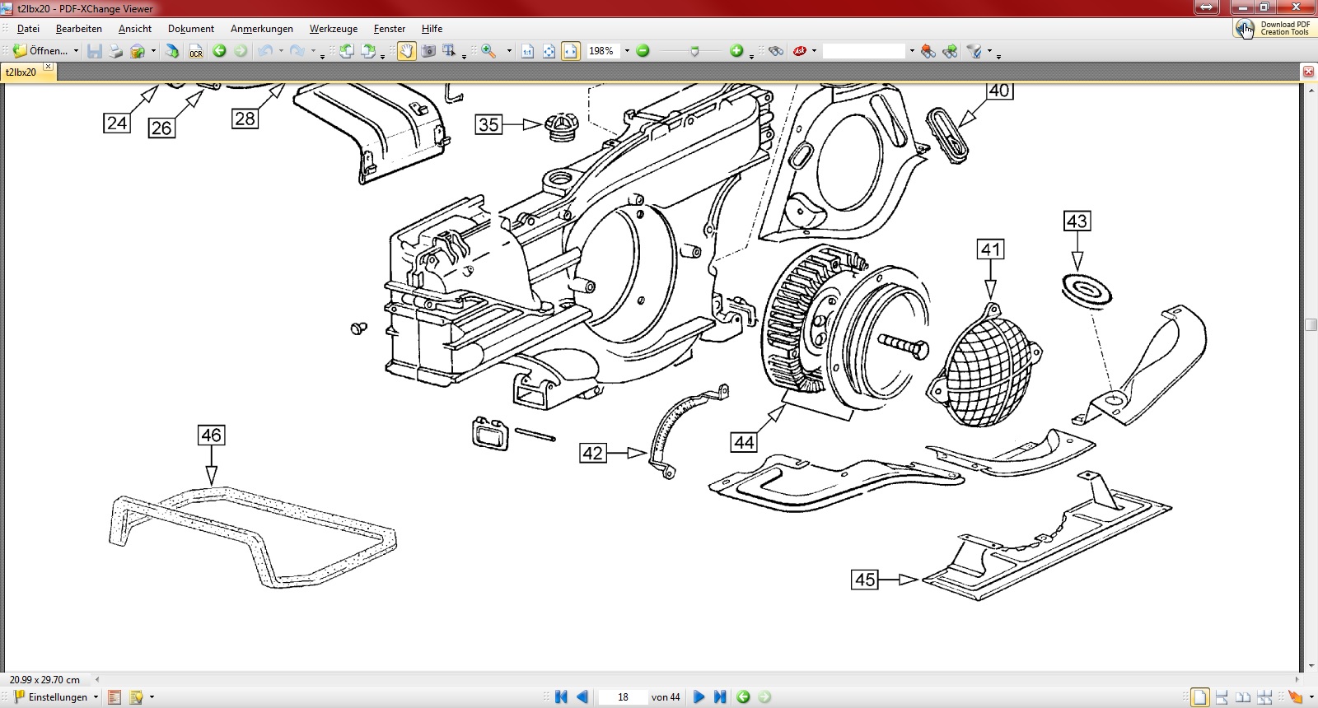Image resolution: width=1318 pixels, height=708 pixels.
Task: Select the Snapshot camera tool
Action: (x=428, y=51)
